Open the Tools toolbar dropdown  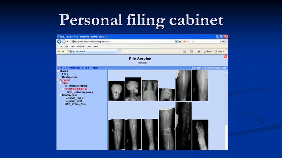point(219,51)
